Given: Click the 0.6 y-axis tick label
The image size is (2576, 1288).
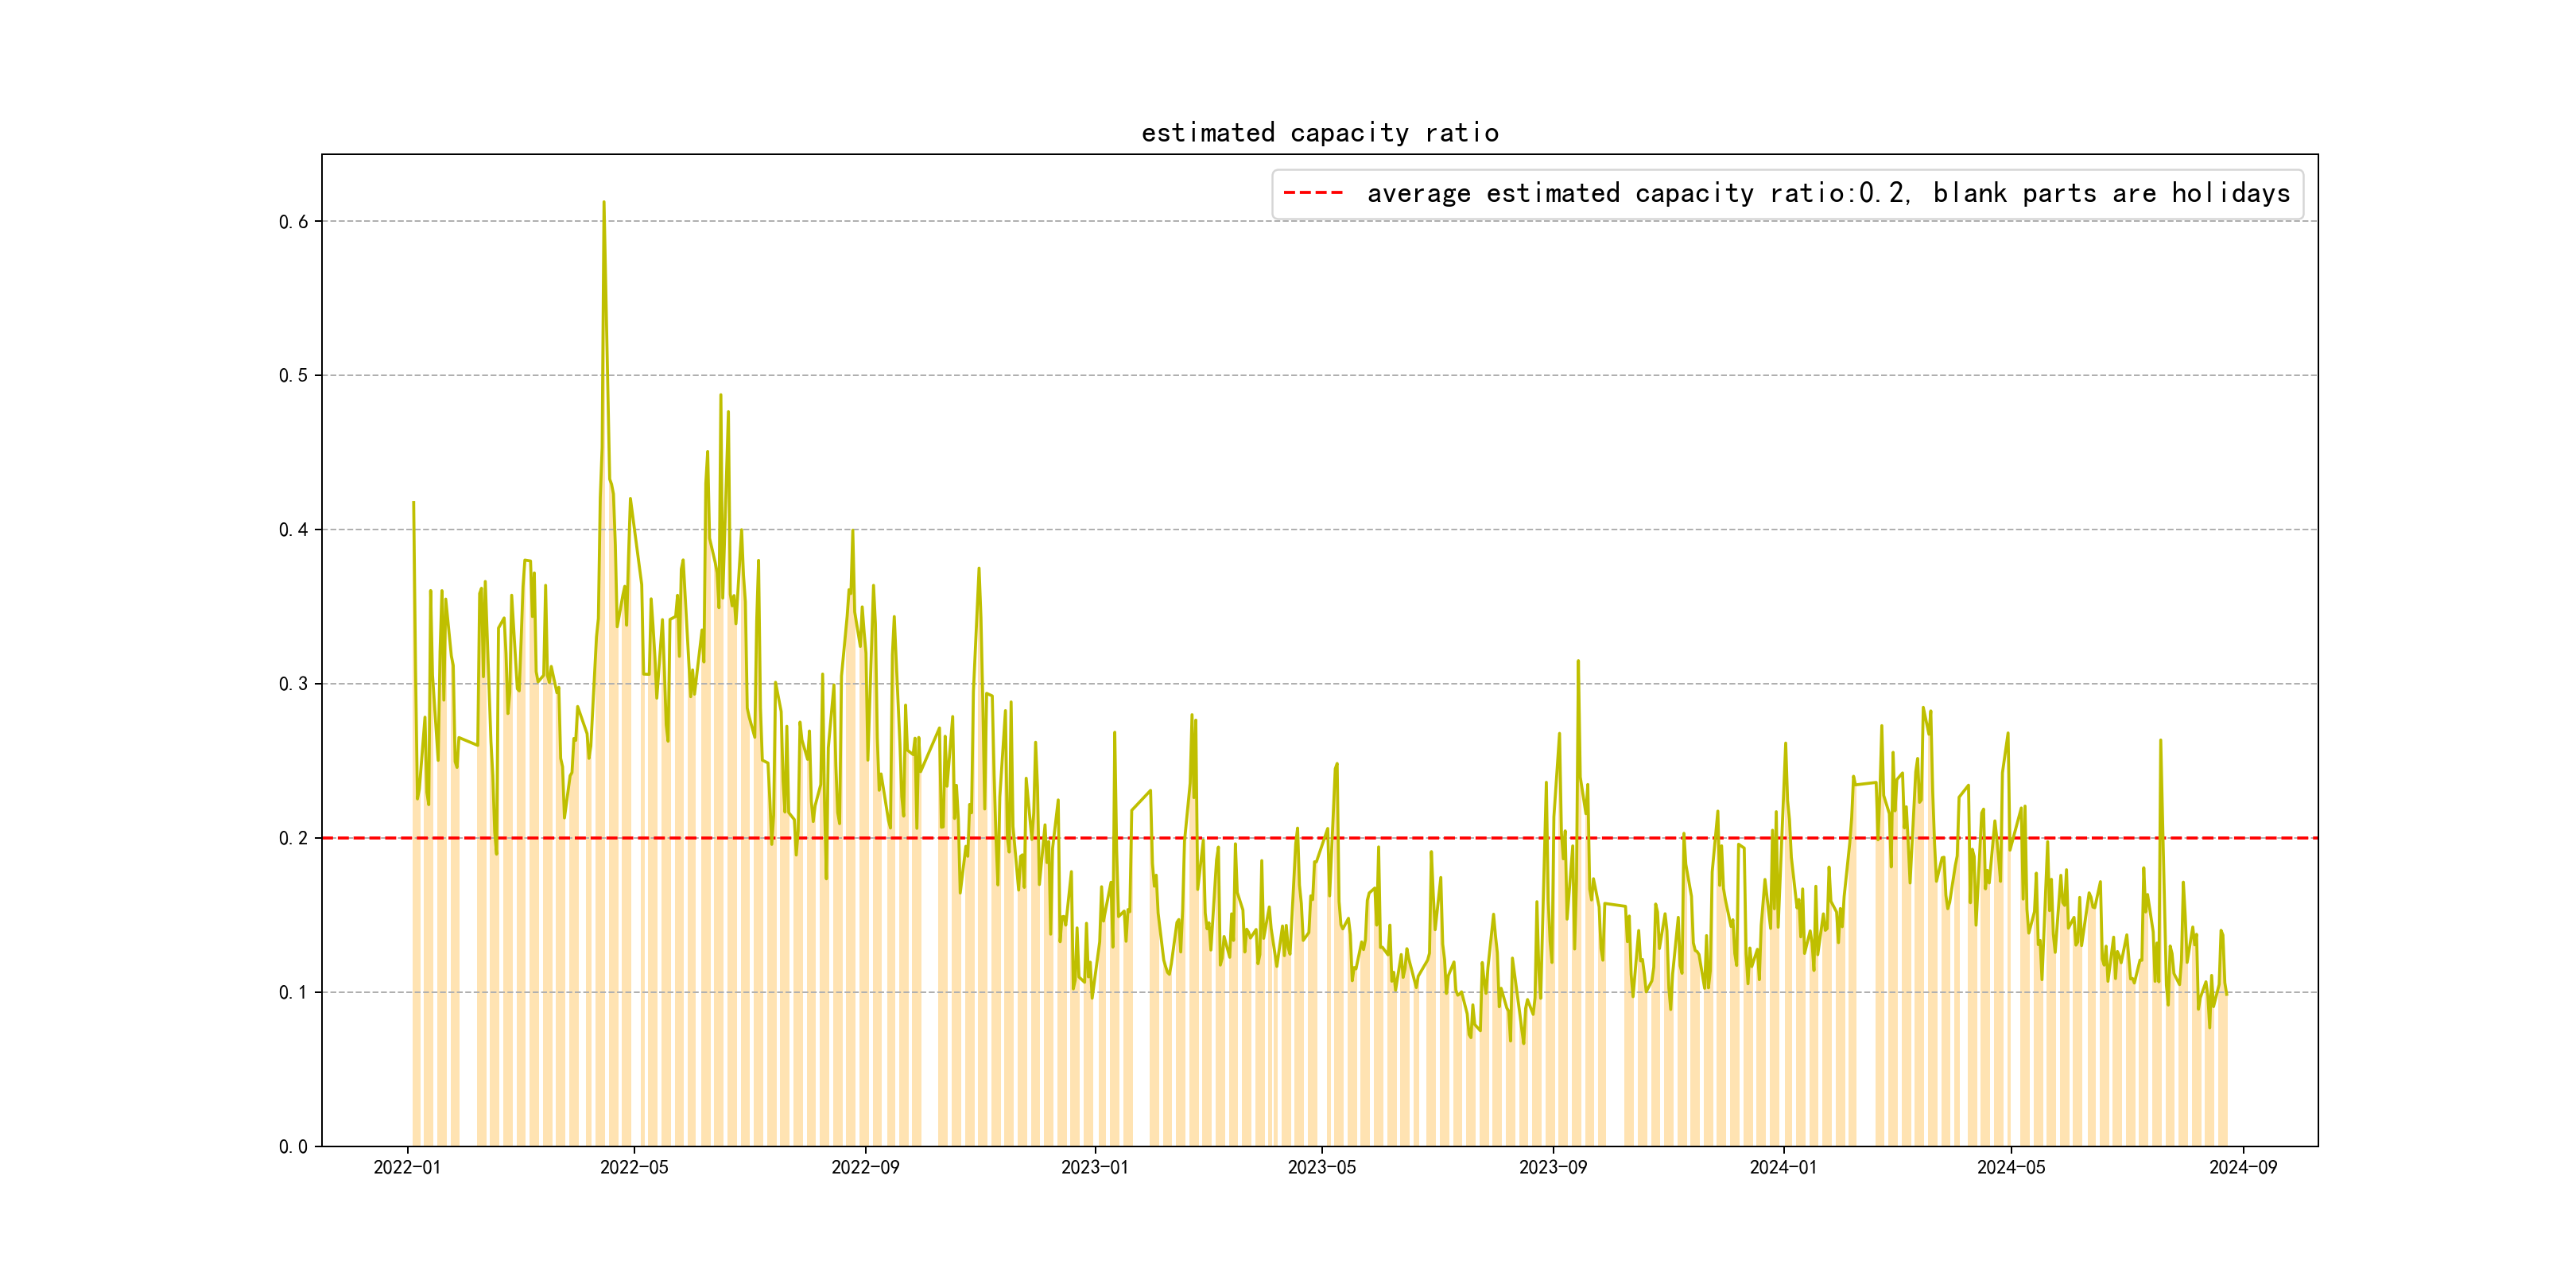Looking at the screenshot, I should pos(293,222).
